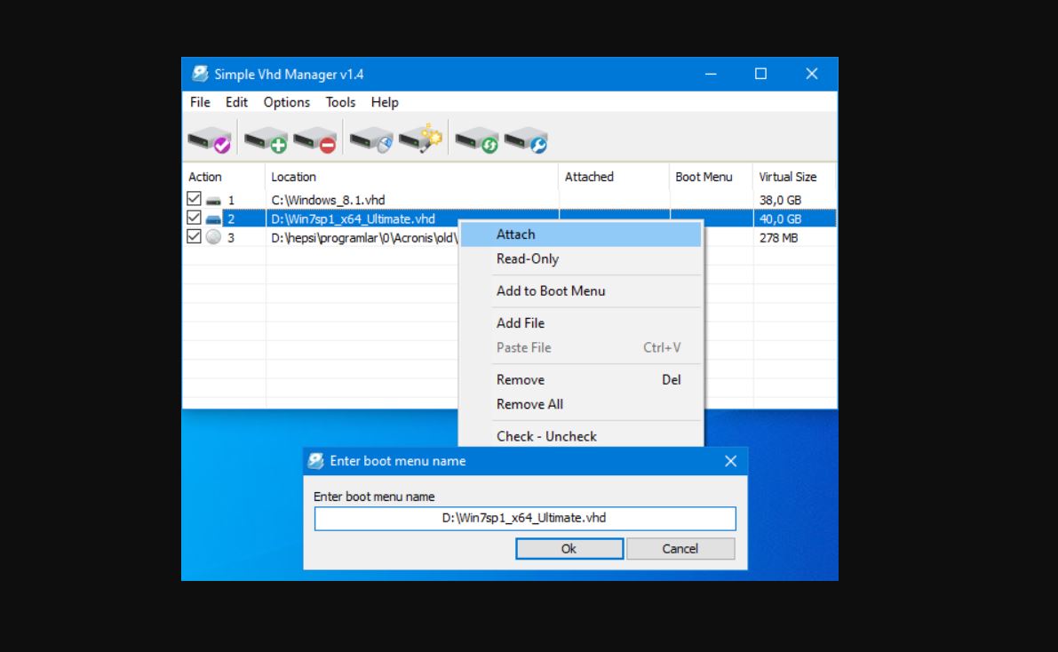Click the Add VHD green plus toolbar icon

coord(264,139)
